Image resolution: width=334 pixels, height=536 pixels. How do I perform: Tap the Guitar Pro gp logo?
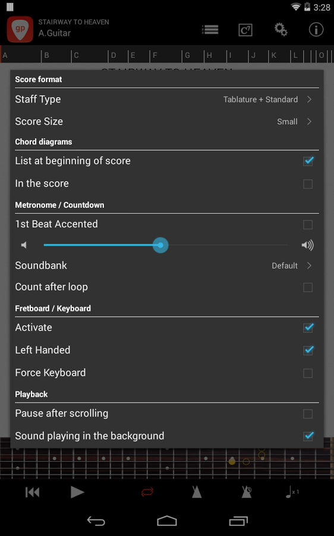[20, 29]
